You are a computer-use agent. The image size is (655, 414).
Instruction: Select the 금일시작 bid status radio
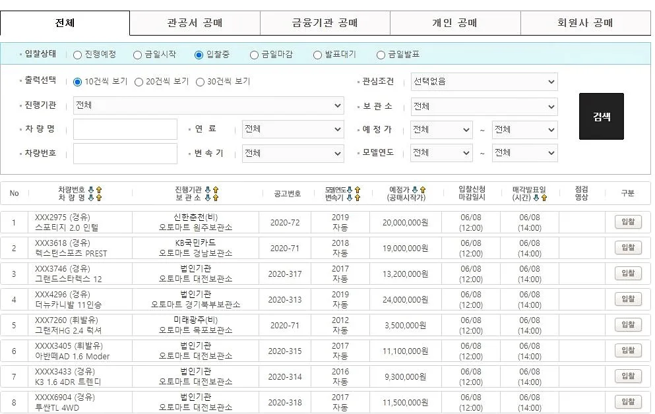pyautogui.click(x=137, y=55)
